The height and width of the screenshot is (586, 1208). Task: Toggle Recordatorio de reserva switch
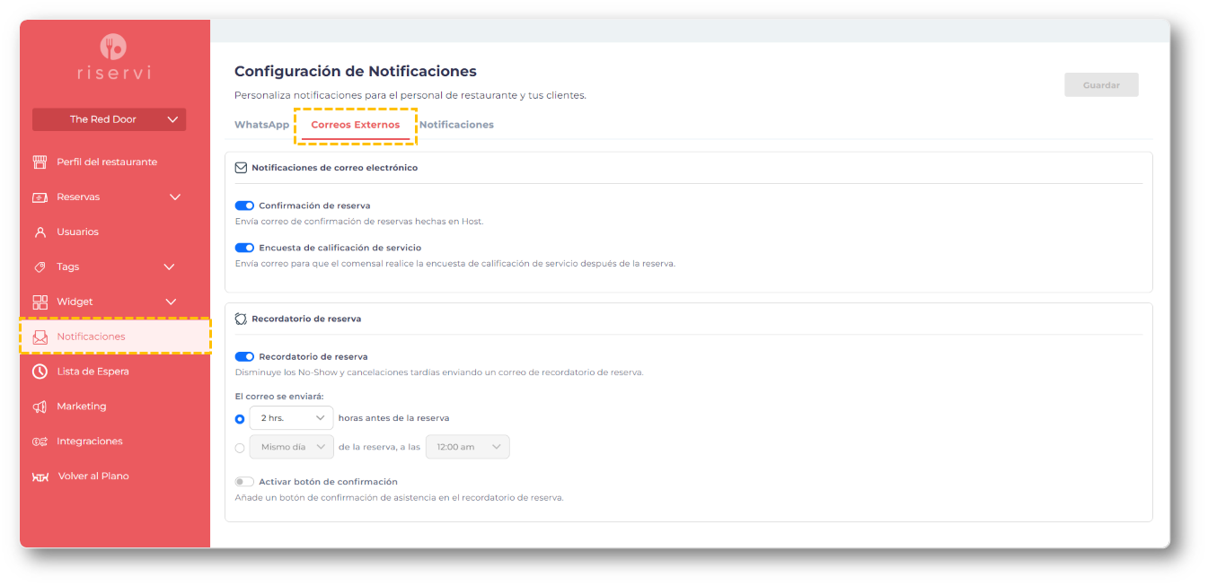[x=244, y=356]
